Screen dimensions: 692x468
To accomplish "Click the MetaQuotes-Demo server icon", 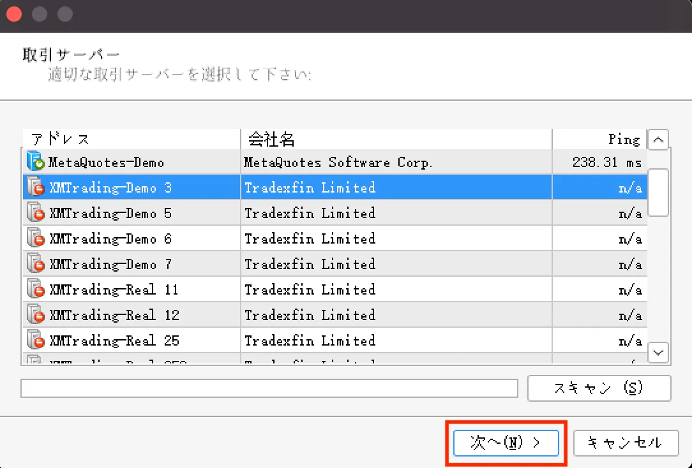I will (x=35, y=161).
